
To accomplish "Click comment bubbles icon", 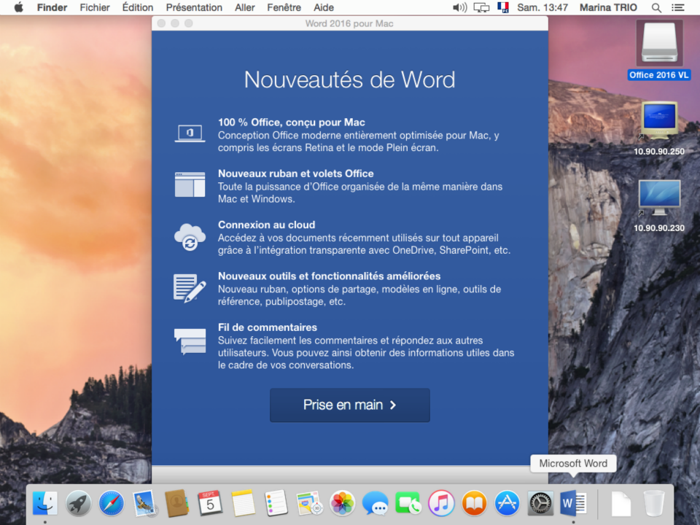I will 190,341.
